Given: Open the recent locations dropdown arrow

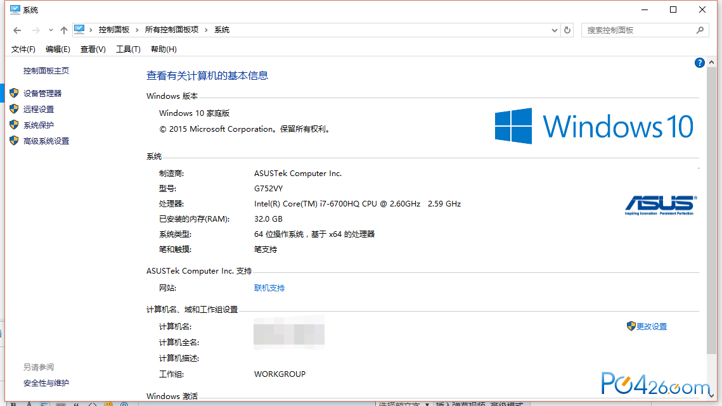Looking at the screenshot, I should click(x=51, y=30).
